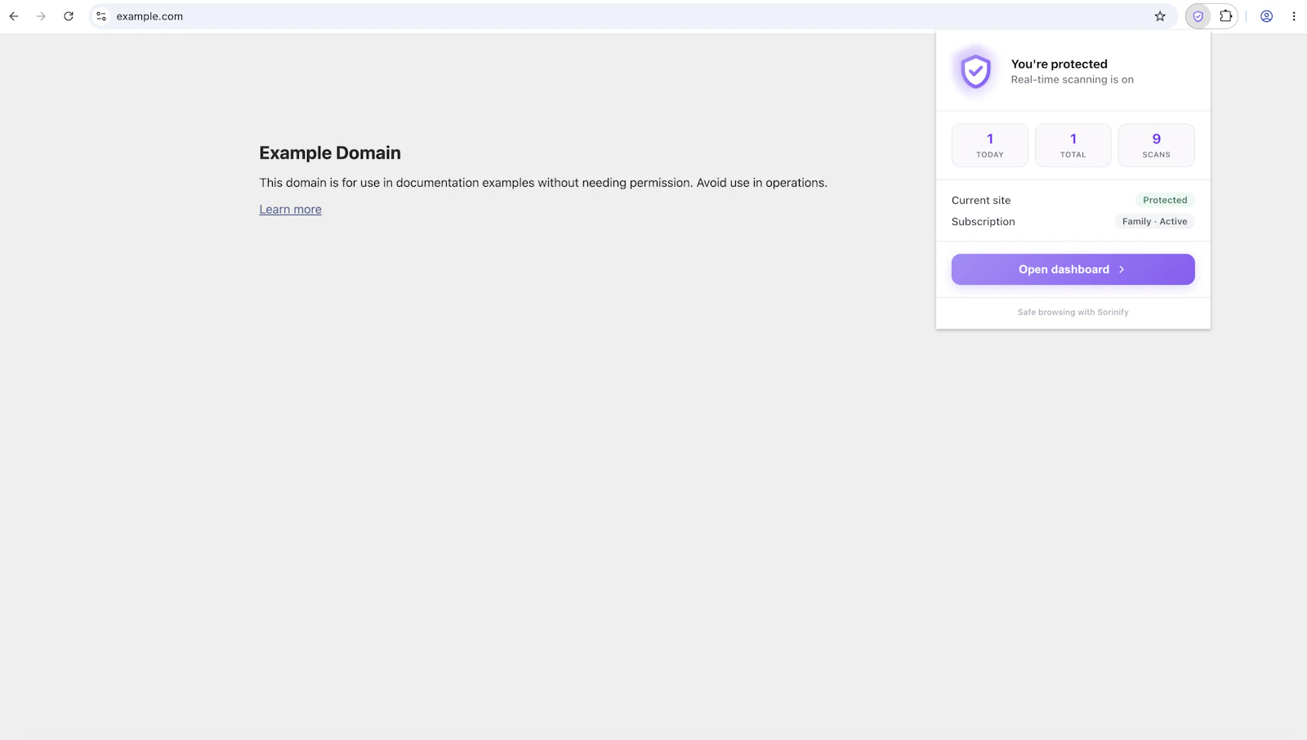Select the Scans count card
The height and width of the screenshot is (740, 1307).
(1156, 145)
